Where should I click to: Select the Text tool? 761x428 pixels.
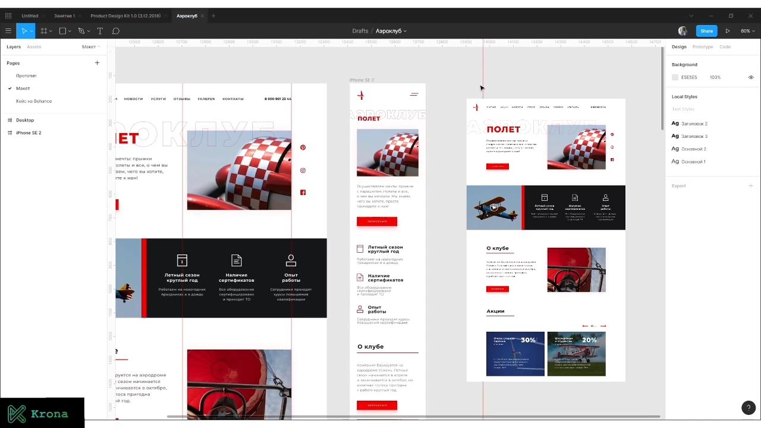point(100,31)
